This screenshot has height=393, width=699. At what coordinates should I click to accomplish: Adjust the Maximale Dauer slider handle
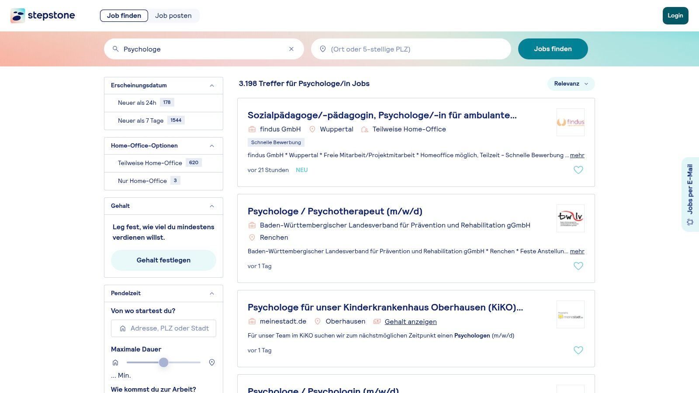pos(163,362)
